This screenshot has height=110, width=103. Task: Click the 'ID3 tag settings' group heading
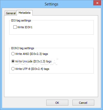pos(21,20)
